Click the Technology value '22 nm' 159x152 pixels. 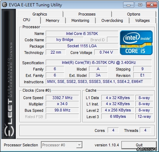click(56, 52)
